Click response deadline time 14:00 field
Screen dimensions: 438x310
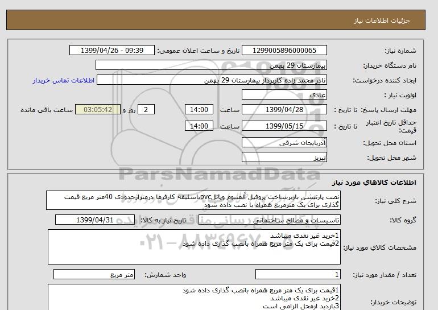point(199,110)
